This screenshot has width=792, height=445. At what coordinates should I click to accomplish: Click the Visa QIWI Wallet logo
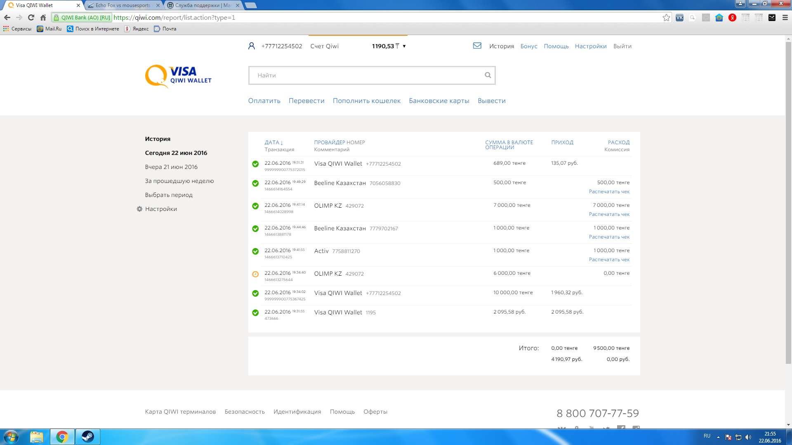point(178,76)
